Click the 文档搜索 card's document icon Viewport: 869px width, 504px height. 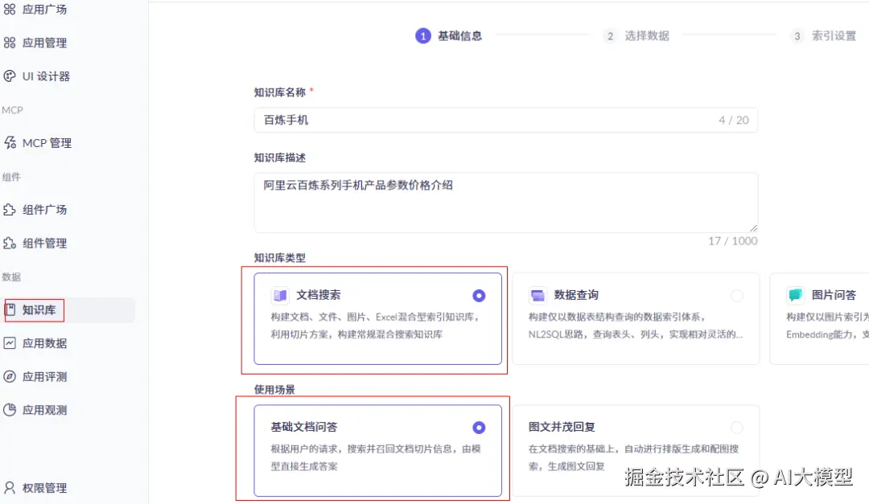click(x=281, y=295)
